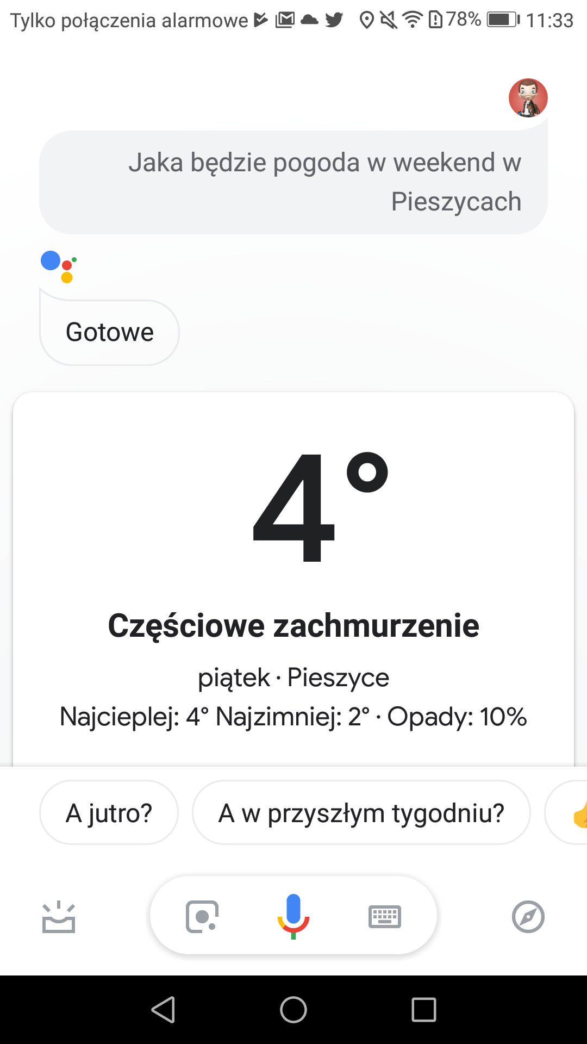Tap the "Gotowe" response bubble

(x=110, y=332)
